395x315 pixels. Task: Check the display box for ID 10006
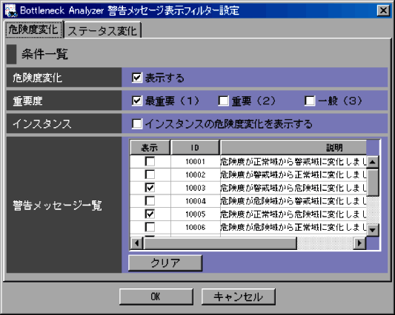[x=150, y=227]
